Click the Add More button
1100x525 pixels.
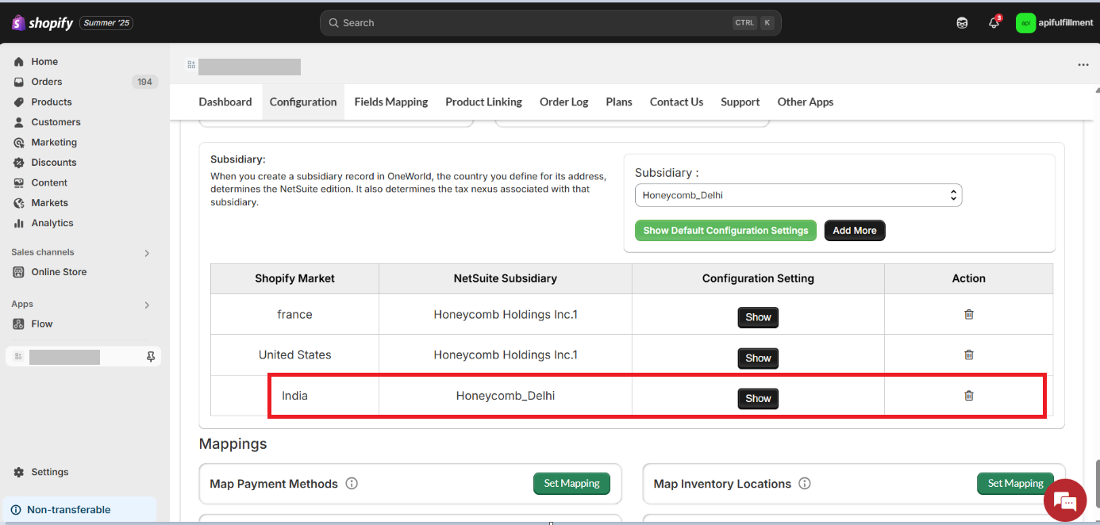point(855,231)
